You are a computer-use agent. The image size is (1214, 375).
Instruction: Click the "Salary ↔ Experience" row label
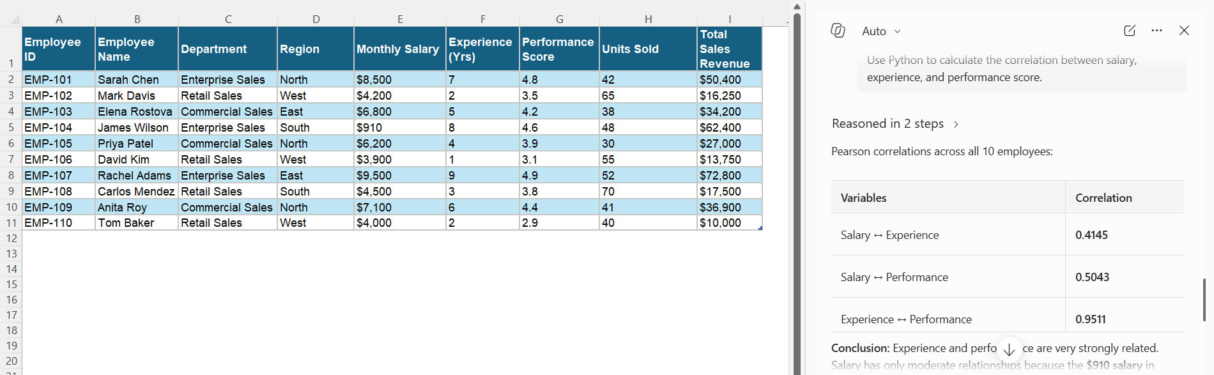pos(890,235)
